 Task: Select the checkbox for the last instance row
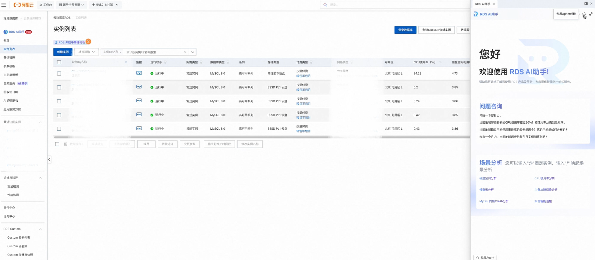coord(59,129)
